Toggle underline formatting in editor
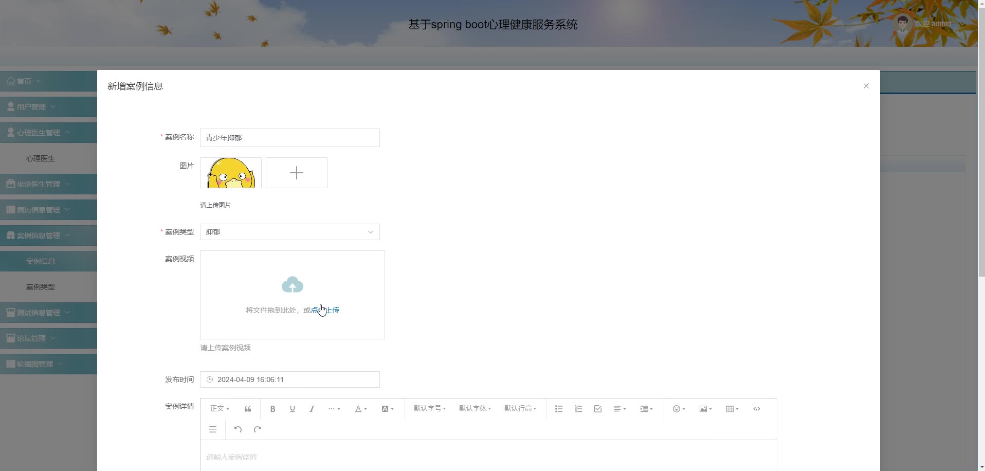The height and width of the screenshot is (471, 985). pos(293,409)
